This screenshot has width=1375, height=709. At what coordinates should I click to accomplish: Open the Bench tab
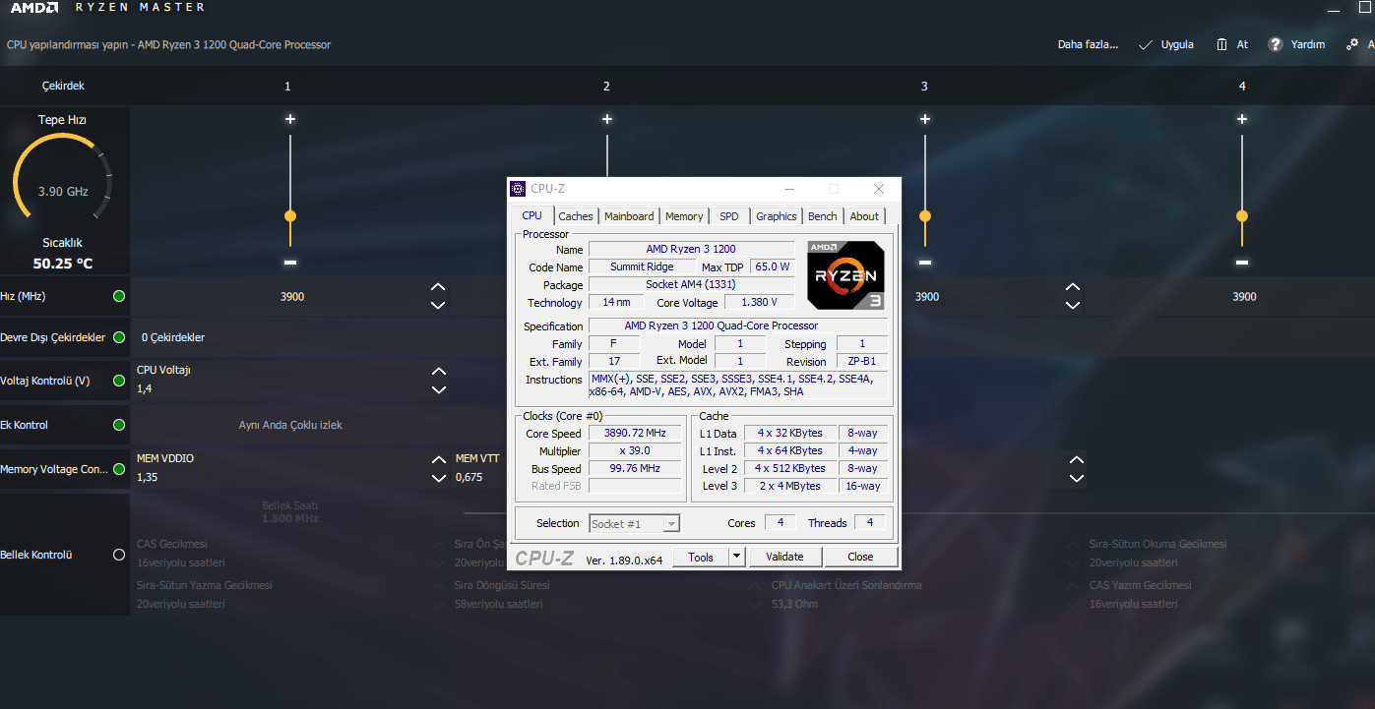coord(823,216)
